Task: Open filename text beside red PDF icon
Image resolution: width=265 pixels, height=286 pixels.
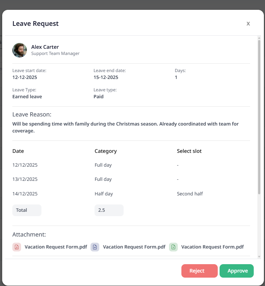Action: (x=56, y=247)
